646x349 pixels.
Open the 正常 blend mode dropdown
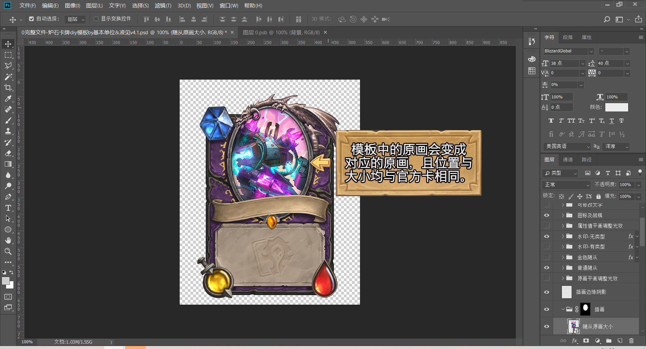point(567,185)
